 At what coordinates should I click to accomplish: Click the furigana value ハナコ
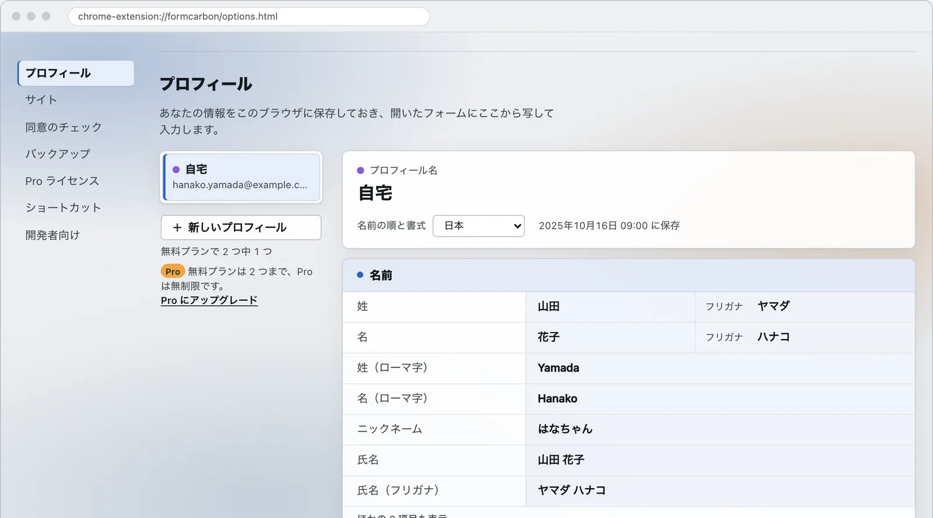pyautogui.click(x=773, y=337)
